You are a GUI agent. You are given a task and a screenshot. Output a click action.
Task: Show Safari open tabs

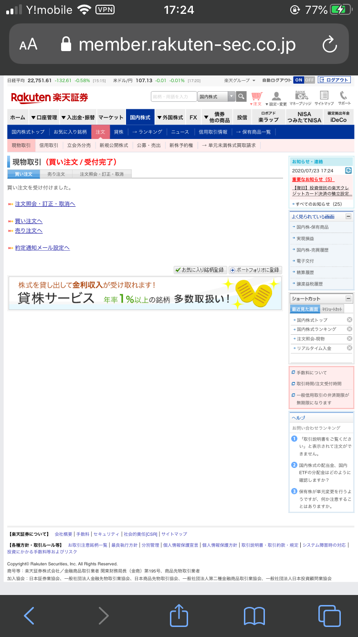(x=329, y=616)
